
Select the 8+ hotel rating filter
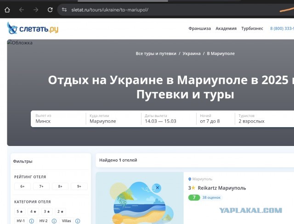[x=60, y=186]
